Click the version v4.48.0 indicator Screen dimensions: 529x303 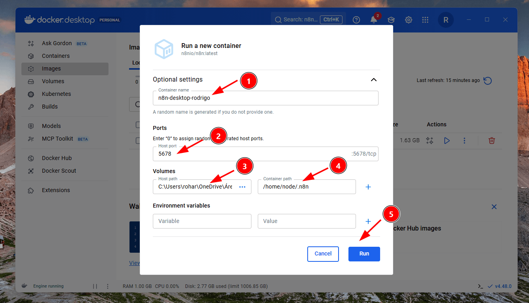[500, 286]
